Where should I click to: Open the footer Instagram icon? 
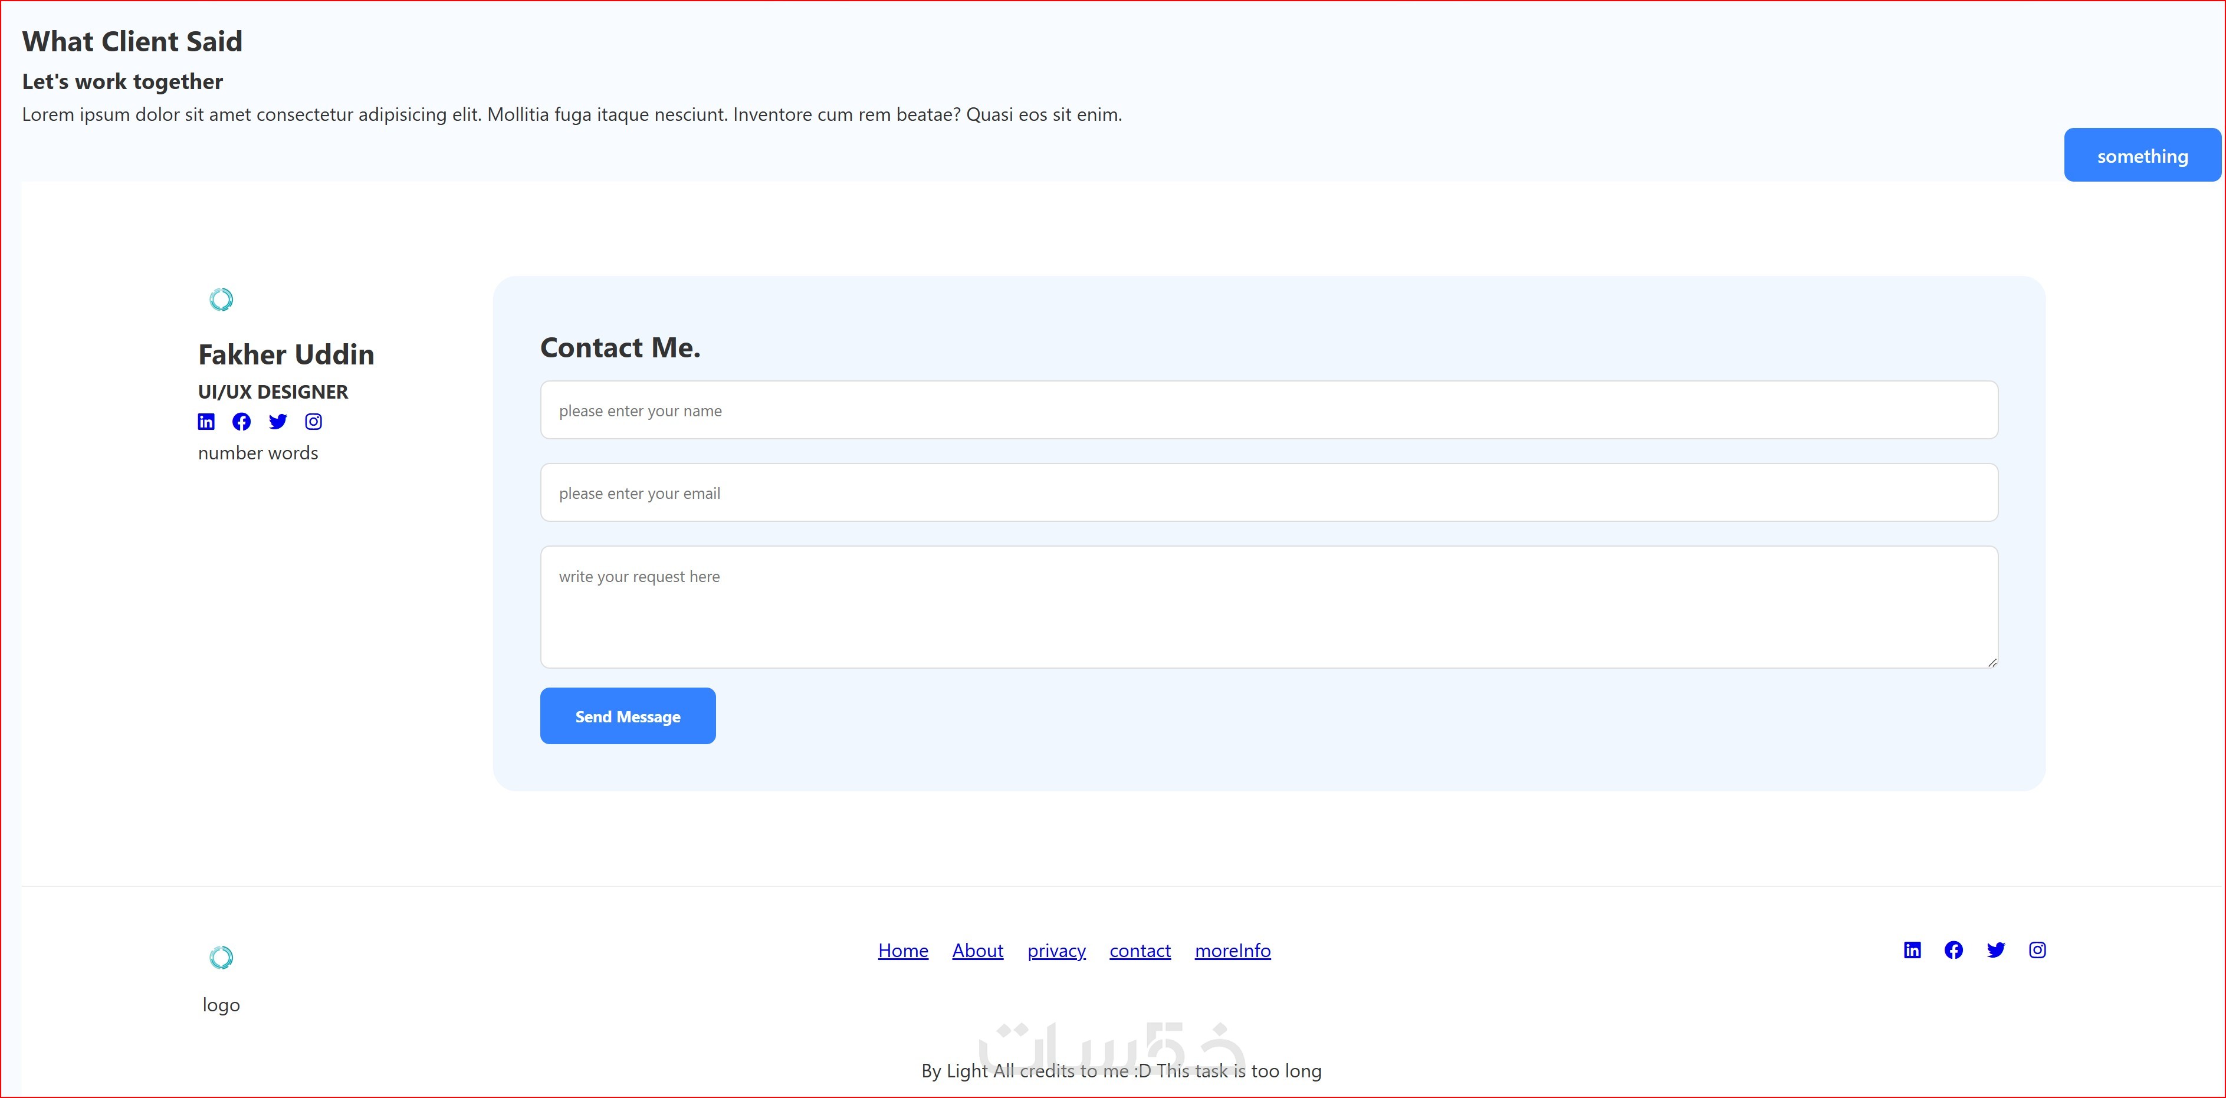(2038, 950)
